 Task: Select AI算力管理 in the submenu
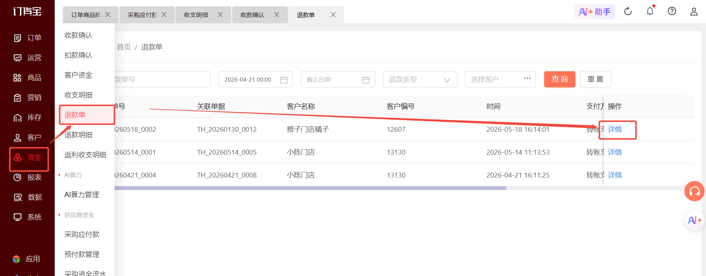[82, 194]
